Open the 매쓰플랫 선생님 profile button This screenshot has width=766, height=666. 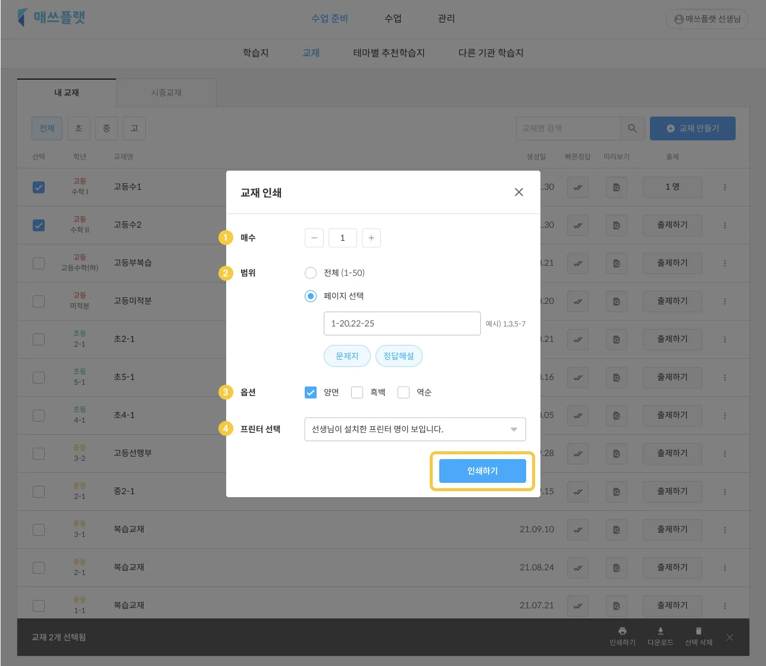[x=707, y=19]
